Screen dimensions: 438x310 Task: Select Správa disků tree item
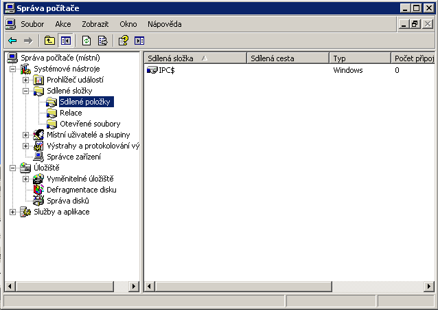click(x=68, y=201)
